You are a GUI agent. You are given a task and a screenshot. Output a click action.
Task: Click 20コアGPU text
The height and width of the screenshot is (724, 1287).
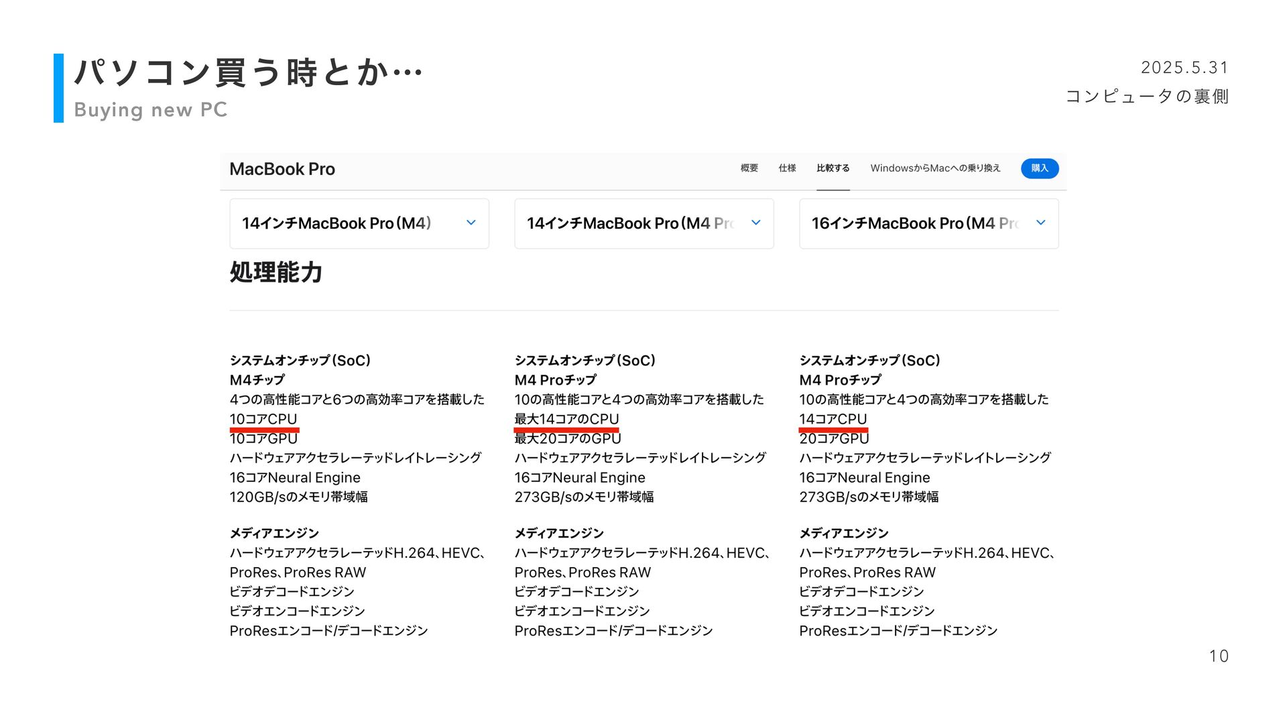pos(834,438)
